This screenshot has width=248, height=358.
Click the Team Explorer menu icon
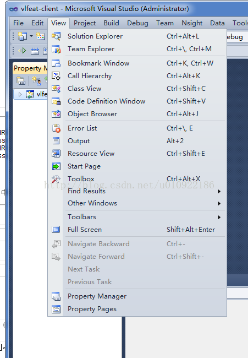click(56, 49)
